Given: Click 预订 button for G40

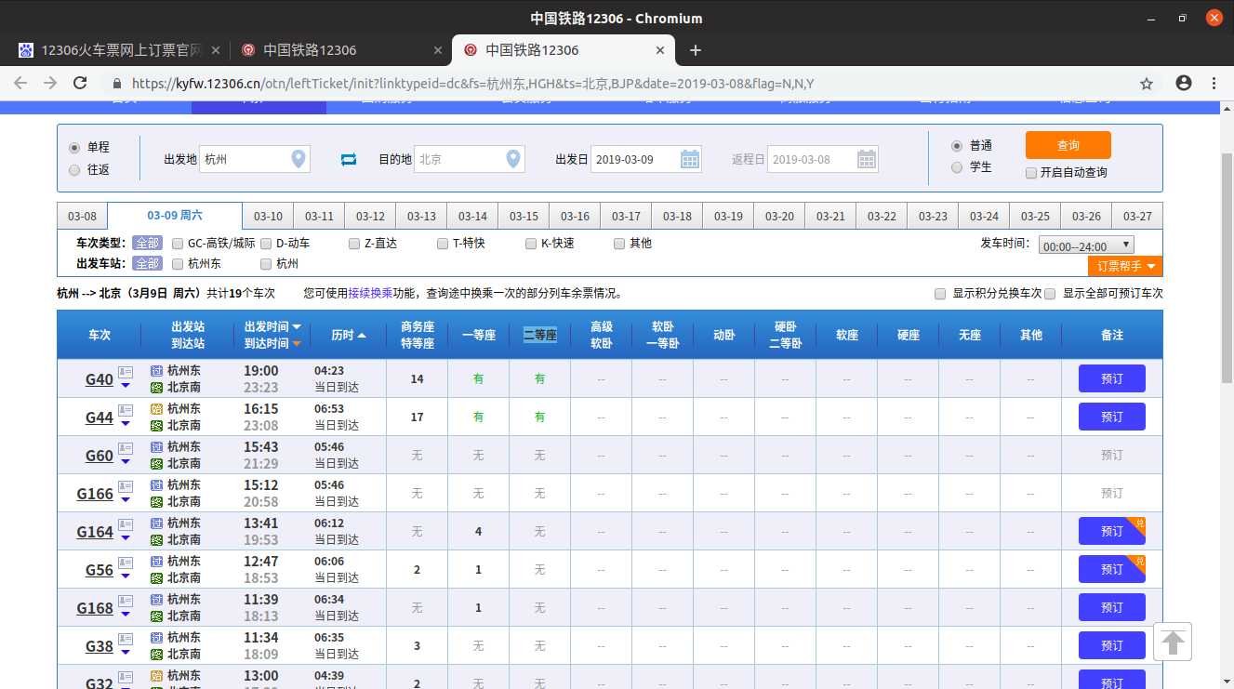Looking at the screenshot, I should point(1112,379).
